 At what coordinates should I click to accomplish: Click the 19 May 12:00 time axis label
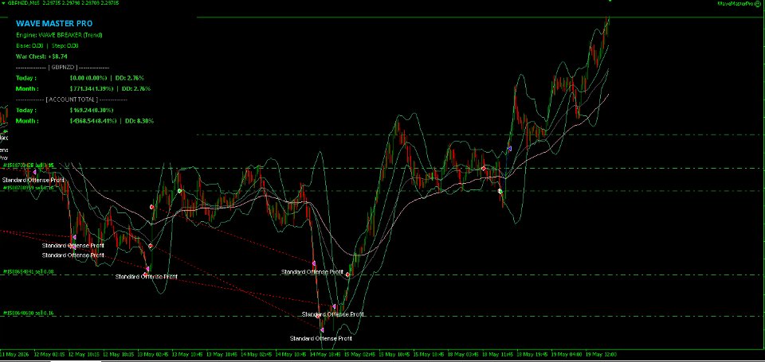(x=601, y=354)
